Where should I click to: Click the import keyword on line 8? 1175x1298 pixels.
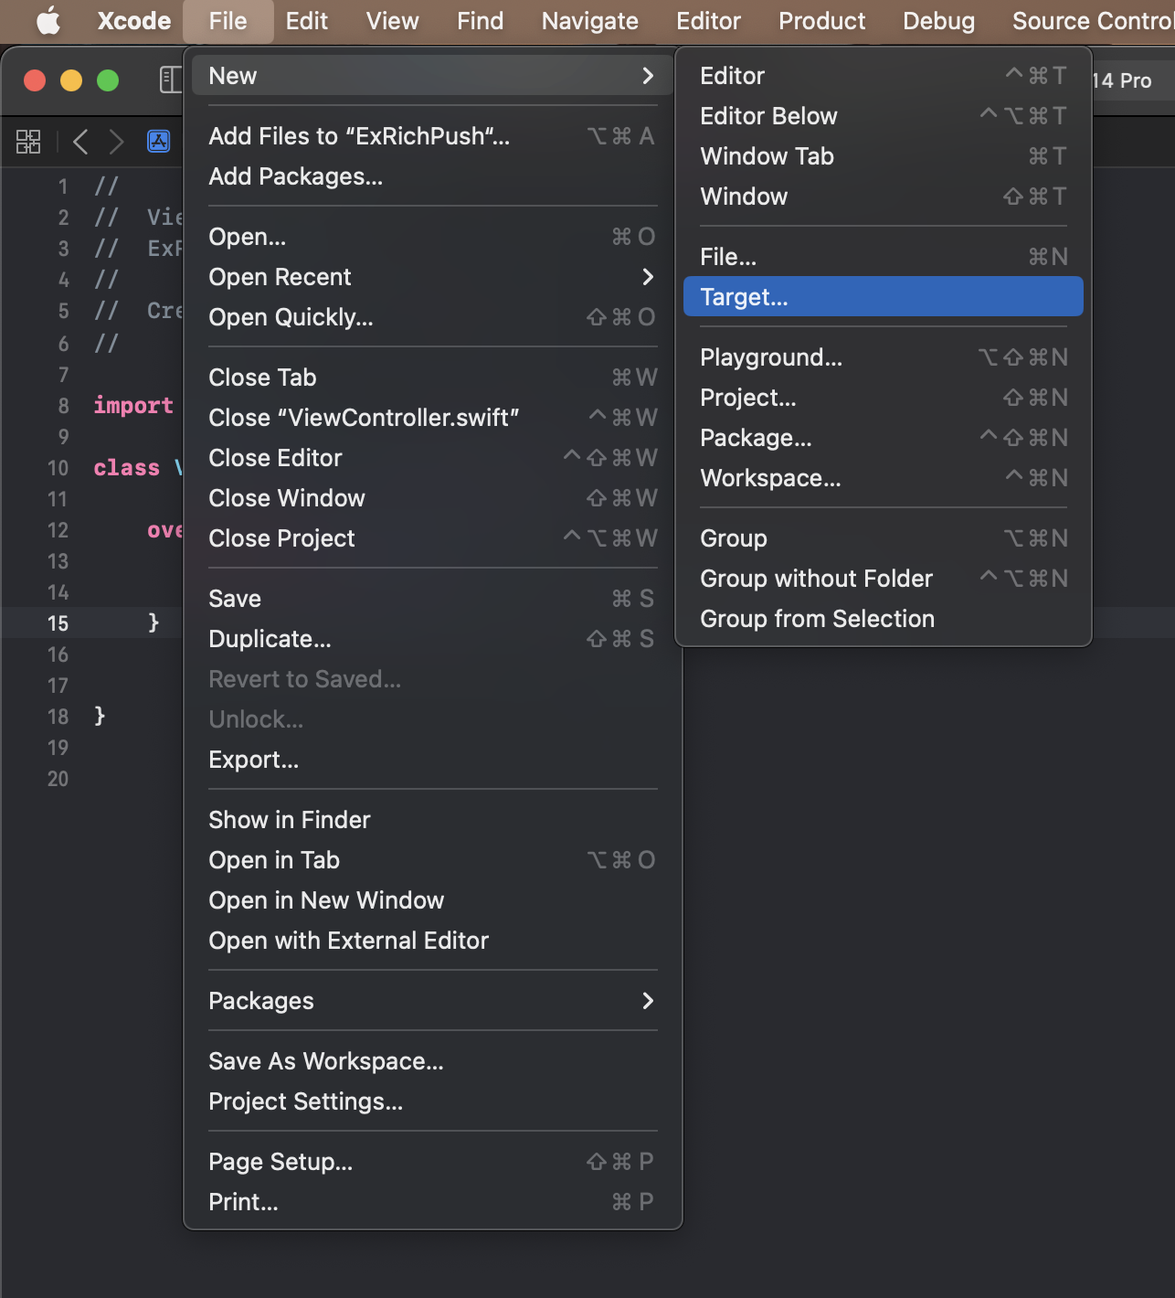click(133, 406)
